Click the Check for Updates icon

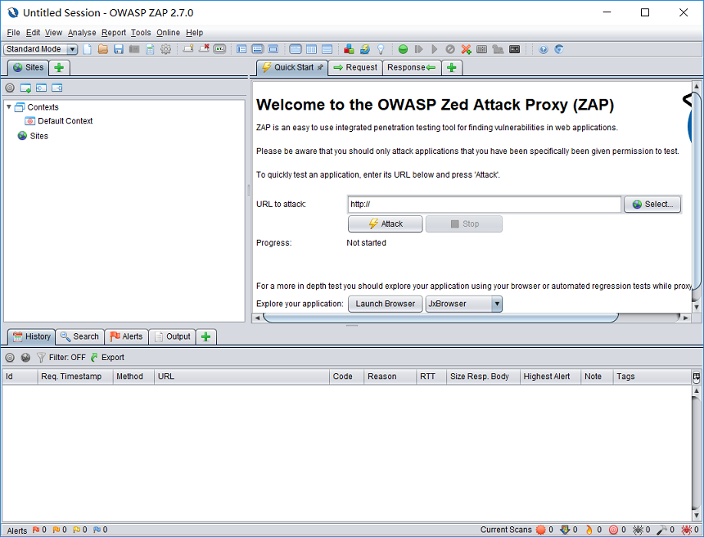click(x=365, y=49)
